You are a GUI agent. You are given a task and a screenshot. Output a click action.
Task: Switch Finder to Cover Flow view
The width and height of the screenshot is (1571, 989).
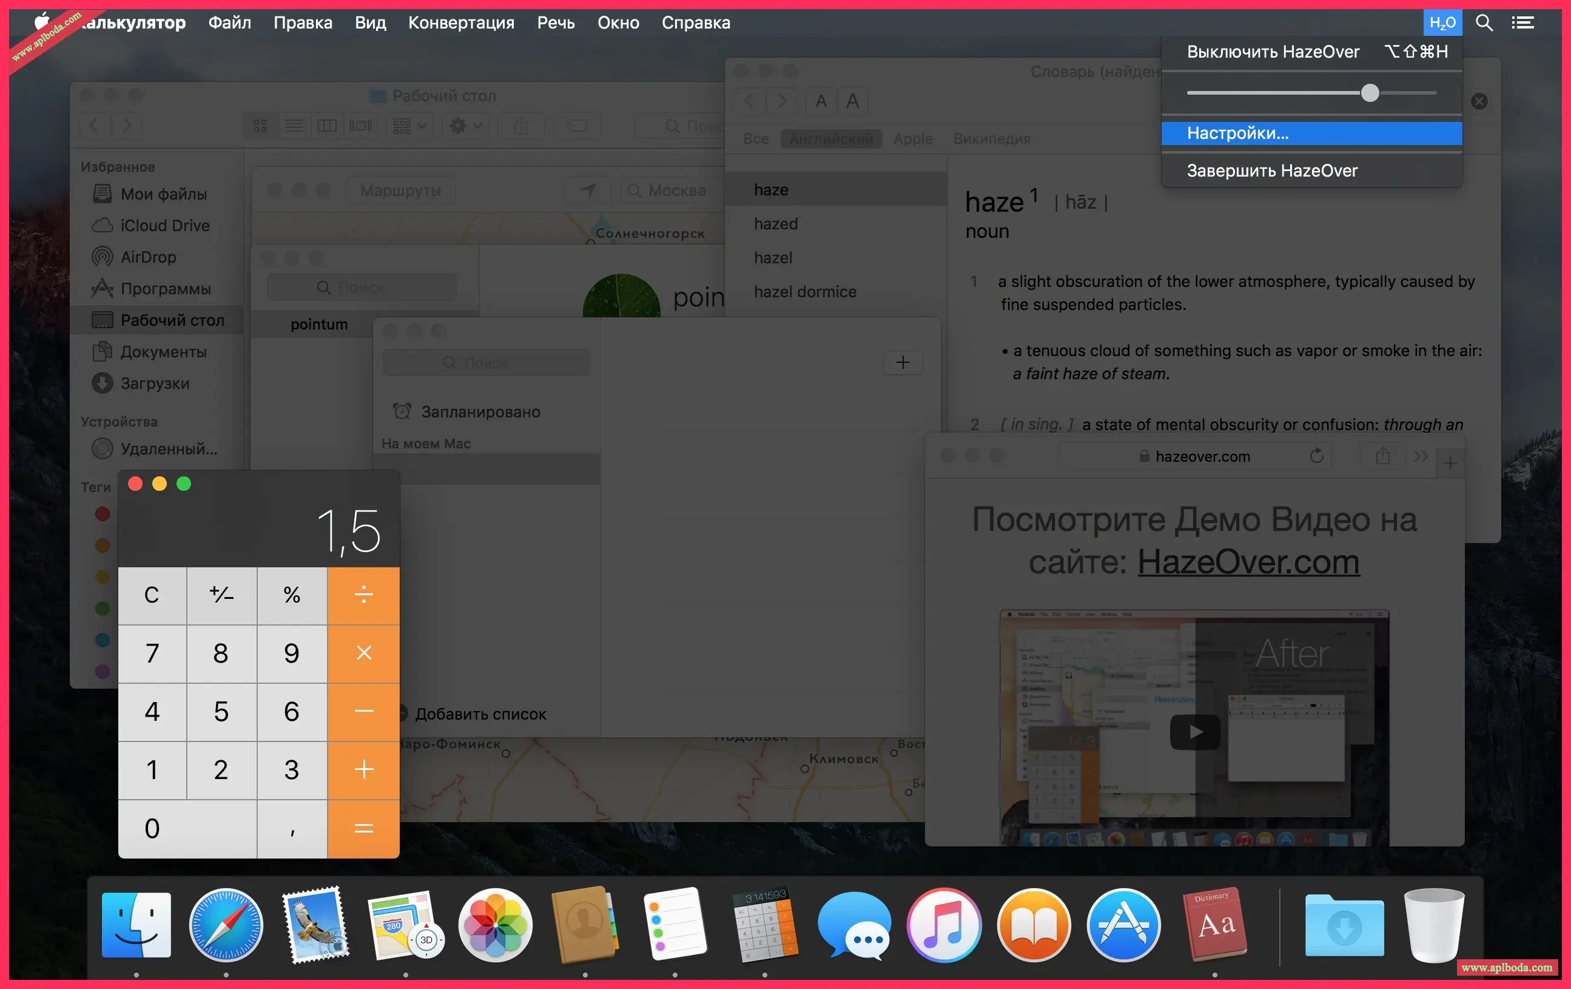click(361, 126)
